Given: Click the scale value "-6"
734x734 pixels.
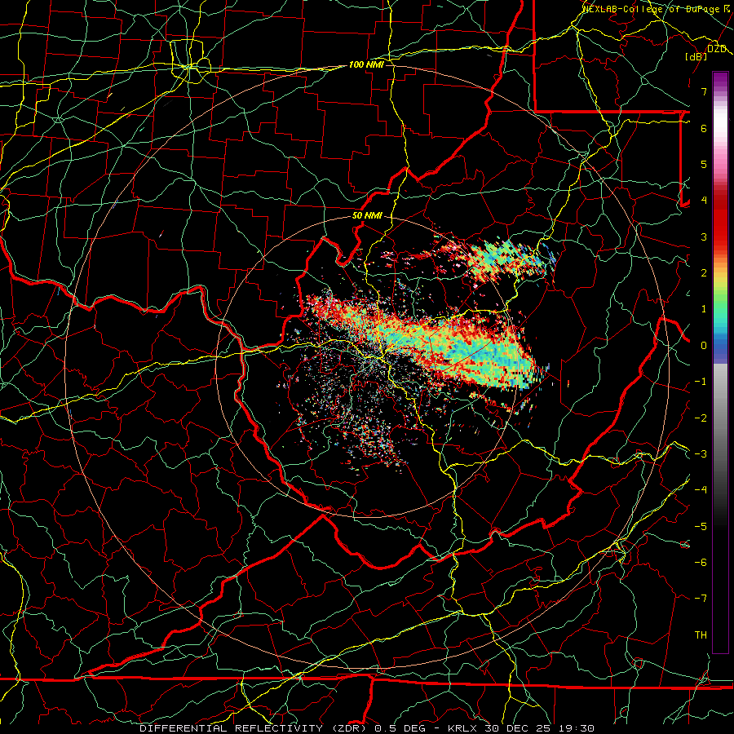Looking at the screenshot, I should pyautogui.click(x=701, y=563).
